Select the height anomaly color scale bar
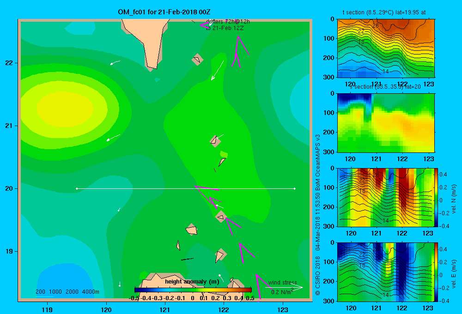 click(x=193, y=290)
